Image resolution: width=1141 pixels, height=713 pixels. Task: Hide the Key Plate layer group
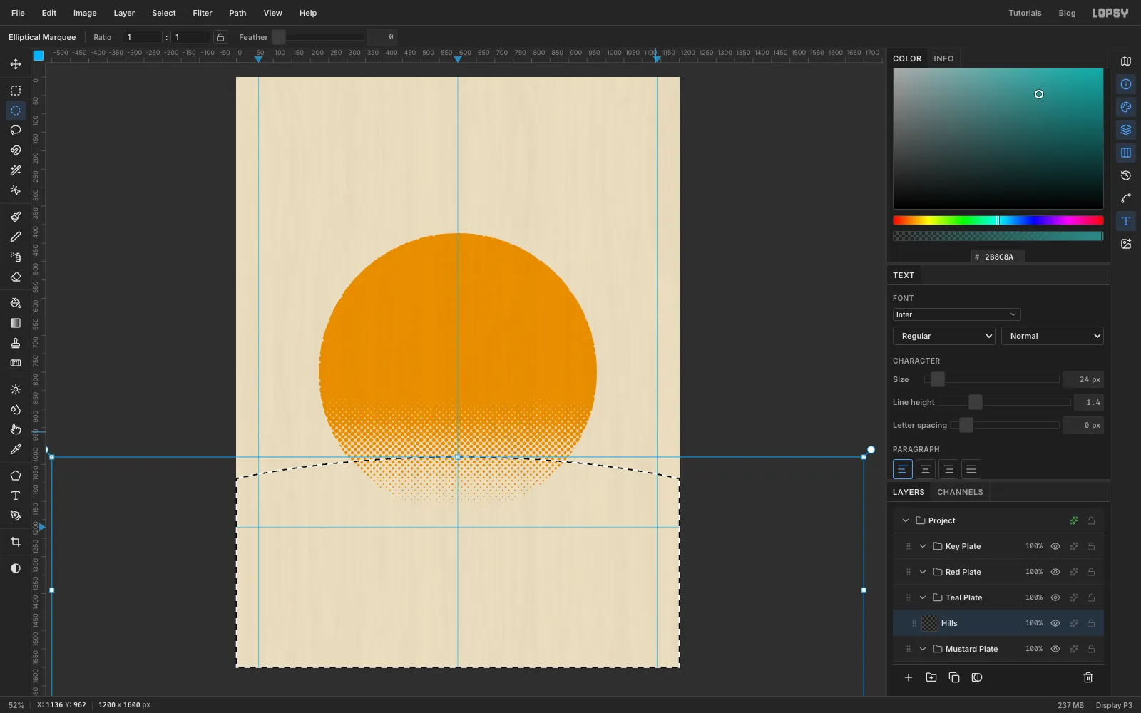[1055, 546]
